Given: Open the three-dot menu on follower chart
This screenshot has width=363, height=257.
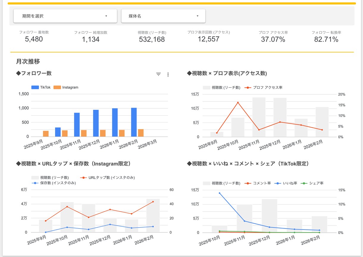Looking at the screenshot, I should click(168, 74).
